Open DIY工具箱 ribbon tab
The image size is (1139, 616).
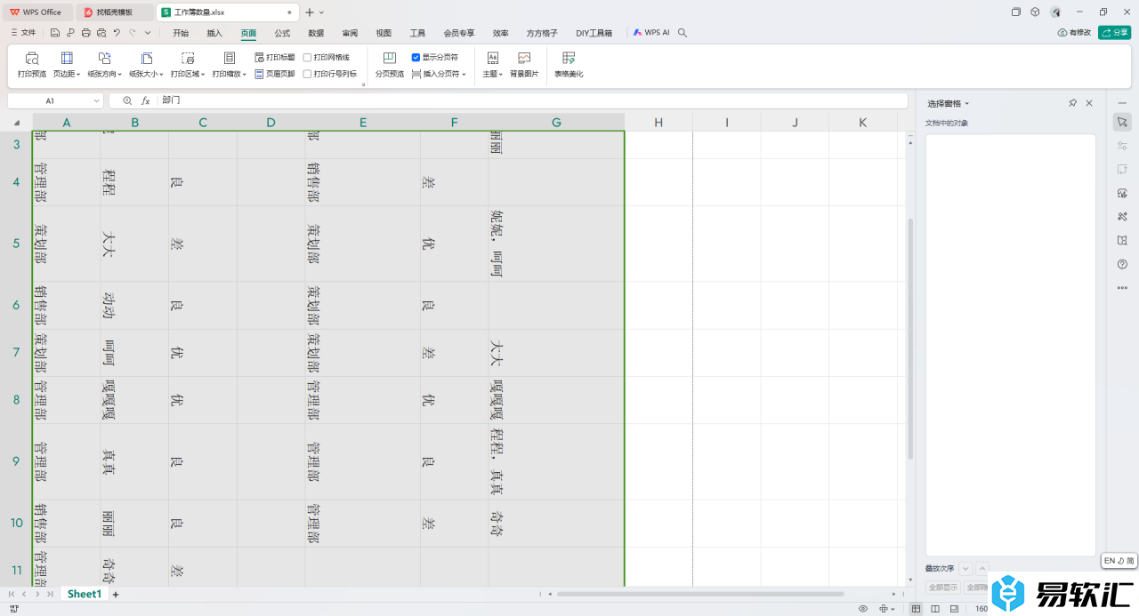pos(594,33)
